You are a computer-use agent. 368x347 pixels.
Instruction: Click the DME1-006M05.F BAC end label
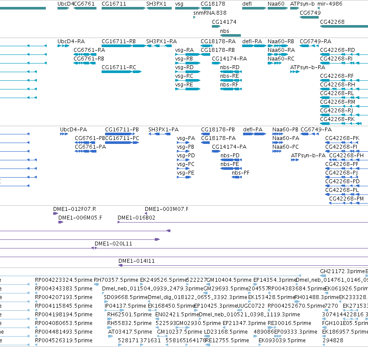(80, 218)
